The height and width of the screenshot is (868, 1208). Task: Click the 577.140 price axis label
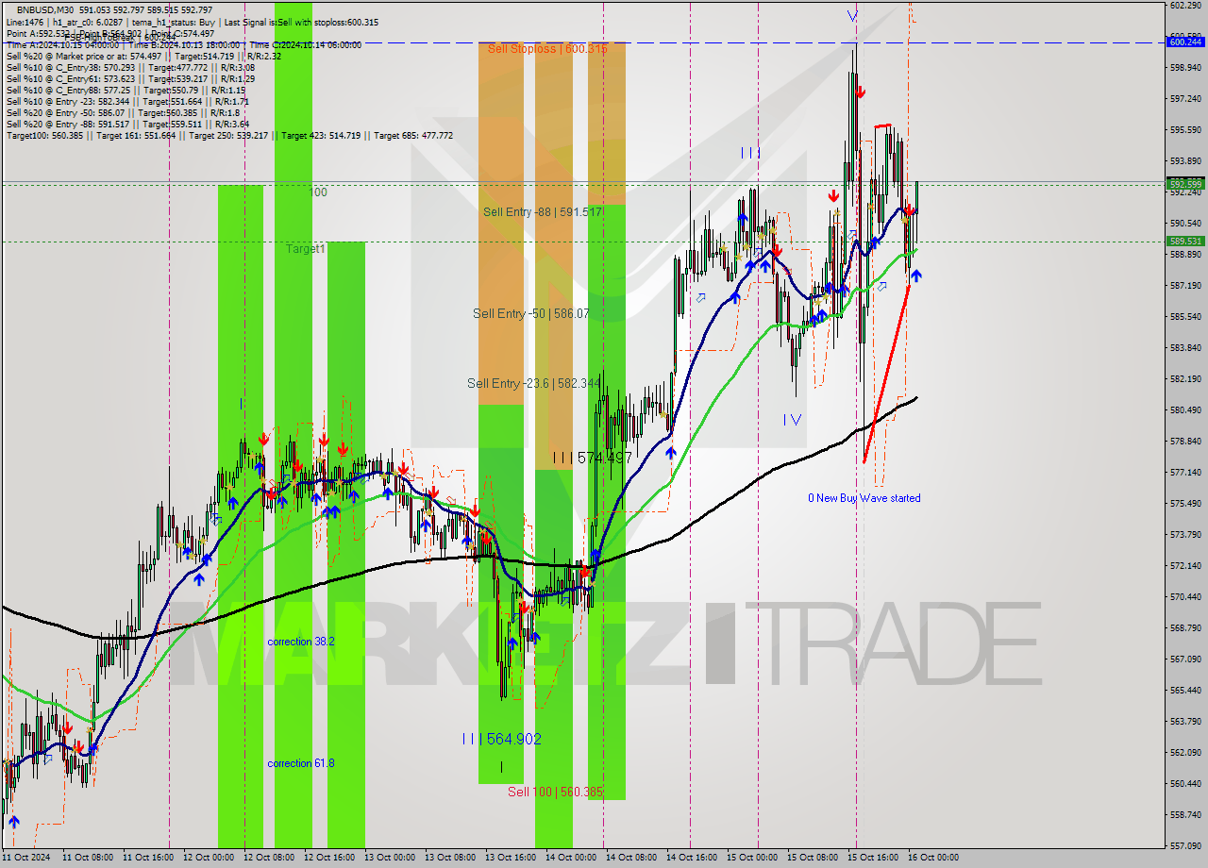[1185, 473]
